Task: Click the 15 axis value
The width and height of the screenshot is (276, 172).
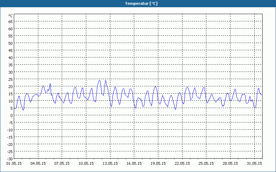Action: point(11,94)
